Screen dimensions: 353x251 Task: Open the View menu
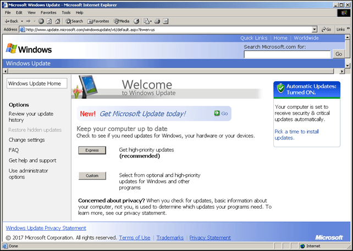31,13
